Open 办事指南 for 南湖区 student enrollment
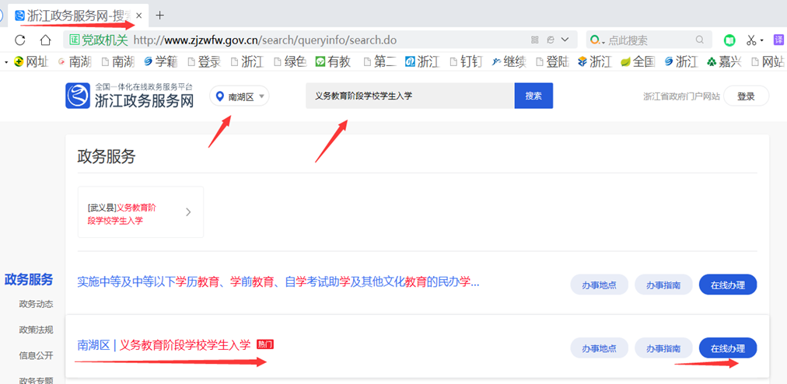Screen dimensions: 787x384 [663, 349]
